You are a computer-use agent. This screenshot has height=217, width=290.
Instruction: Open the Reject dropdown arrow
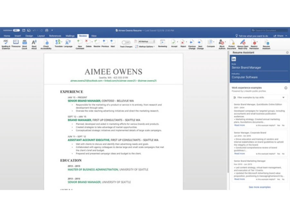(x=187, y=42)
